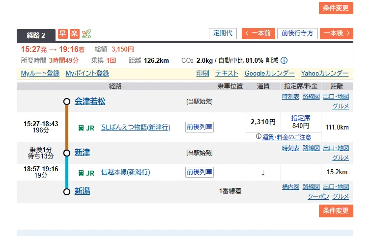Click the 新津 station circle marker
Screen dimensions: 371x236
point(67,153)
